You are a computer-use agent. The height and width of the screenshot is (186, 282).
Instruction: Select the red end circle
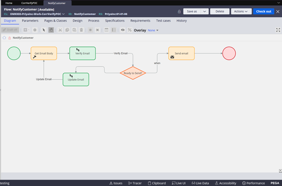coord(229,53)
